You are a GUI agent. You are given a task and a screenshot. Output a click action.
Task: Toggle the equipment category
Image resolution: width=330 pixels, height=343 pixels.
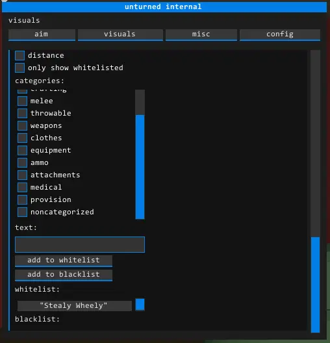[x=22, y=151]
